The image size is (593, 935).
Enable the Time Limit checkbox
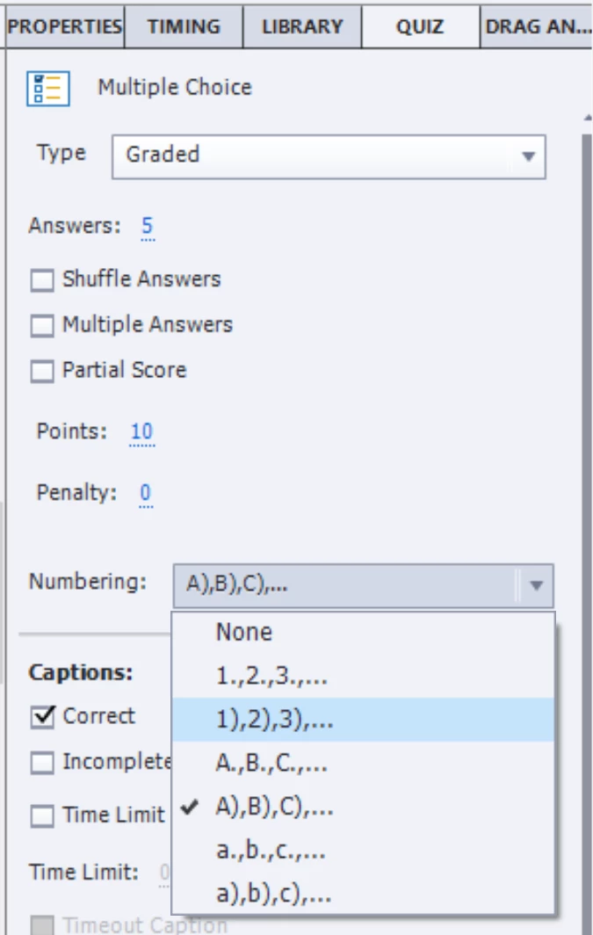point(41,815)
